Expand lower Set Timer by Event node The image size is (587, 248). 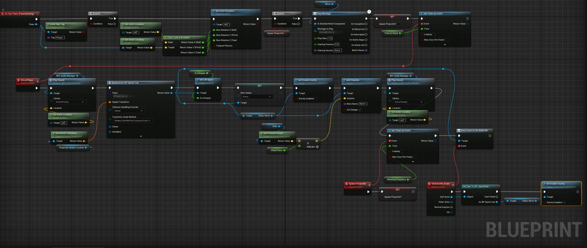[x=413, y=162]
